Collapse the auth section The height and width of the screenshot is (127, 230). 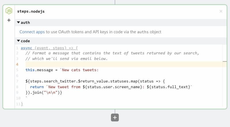click(x=18, y=22)
